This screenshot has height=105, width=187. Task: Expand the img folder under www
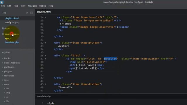coord(8,93)
